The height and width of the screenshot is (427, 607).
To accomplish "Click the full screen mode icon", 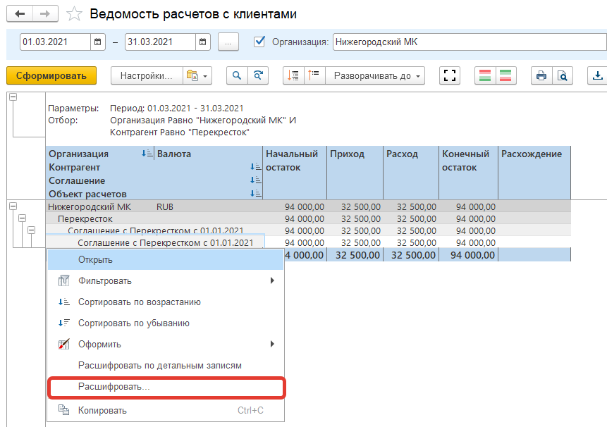I will pyautogui.click(x=450, y=75).
